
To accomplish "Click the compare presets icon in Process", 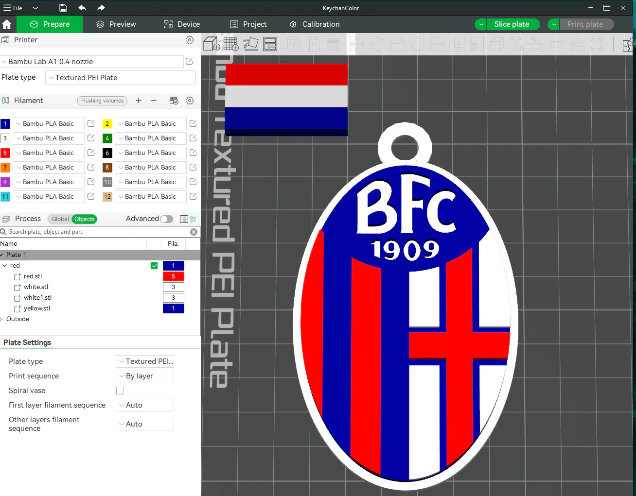I will pyautogui.click(x=194, y=219).
